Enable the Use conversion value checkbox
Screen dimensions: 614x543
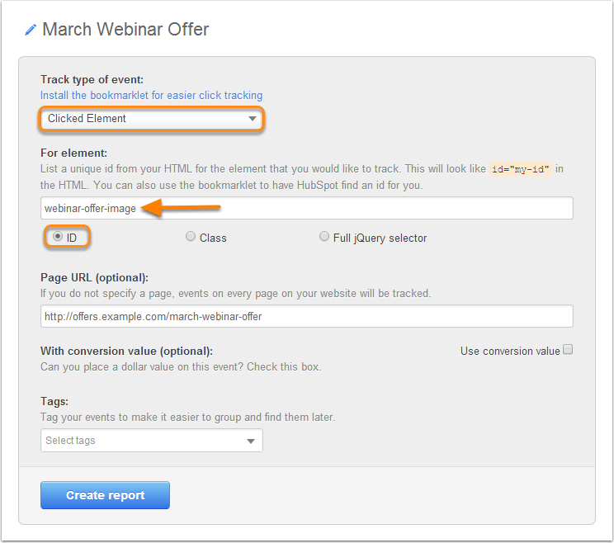(568, 349)
